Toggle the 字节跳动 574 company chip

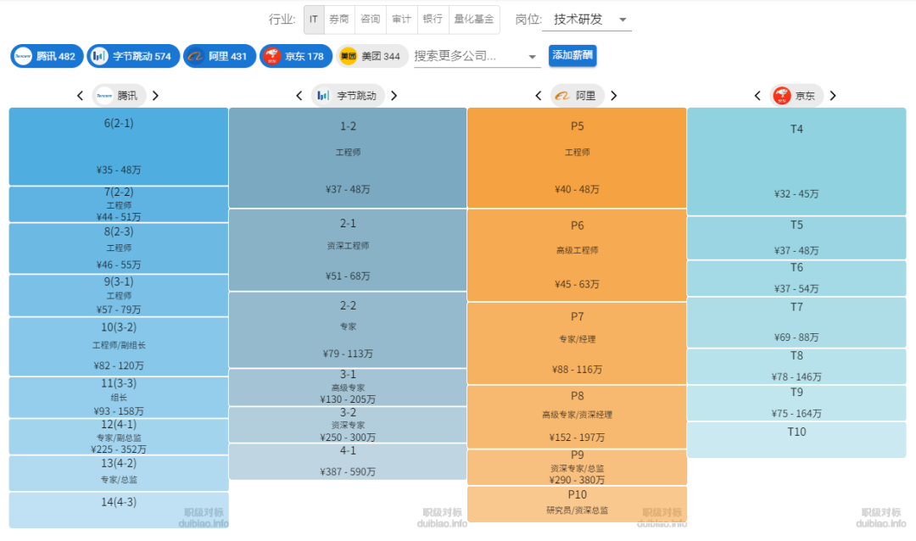coord(133,56)
